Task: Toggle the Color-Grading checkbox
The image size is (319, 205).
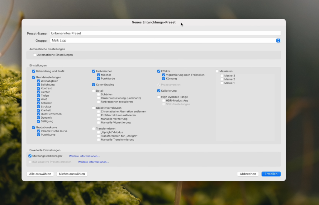Action: (93, 84)
